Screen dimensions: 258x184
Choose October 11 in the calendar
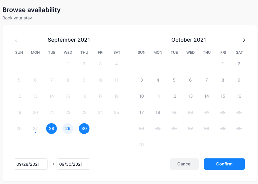pos(158,96)
